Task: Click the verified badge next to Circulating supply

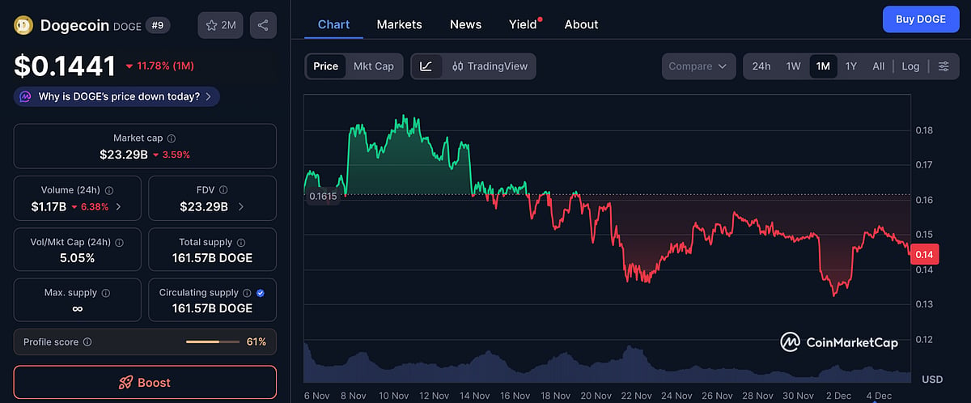Action: click(261, 293)
